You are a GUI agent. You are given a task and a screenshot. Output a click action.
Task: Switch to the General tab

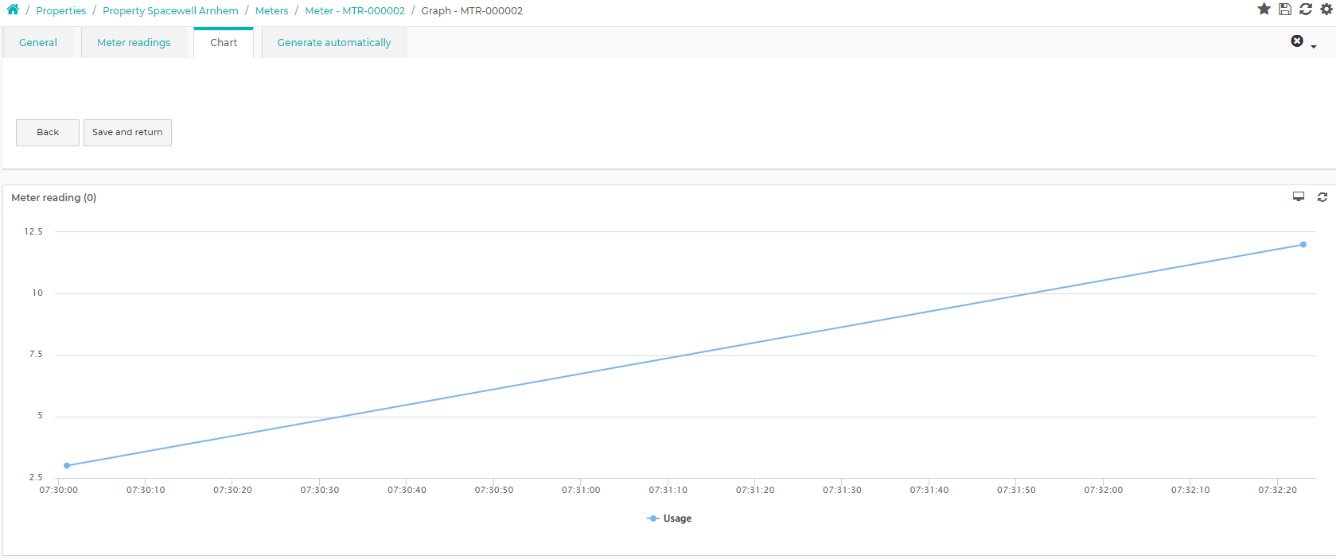[x=38, y=43]
